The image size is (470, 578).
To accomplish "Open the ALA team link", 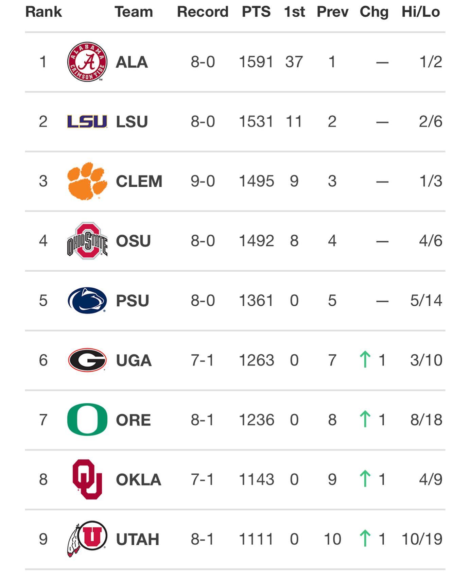I will (132, 62).
